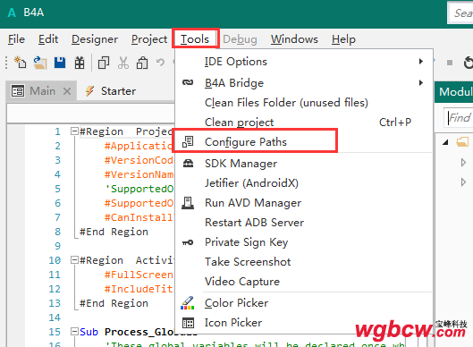
Task: Open the Windows menu
Action: point(294,39)
